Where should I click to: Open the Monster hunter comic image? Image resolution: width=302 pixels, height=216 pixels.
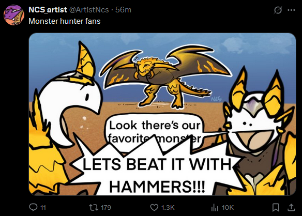point(162,114)
